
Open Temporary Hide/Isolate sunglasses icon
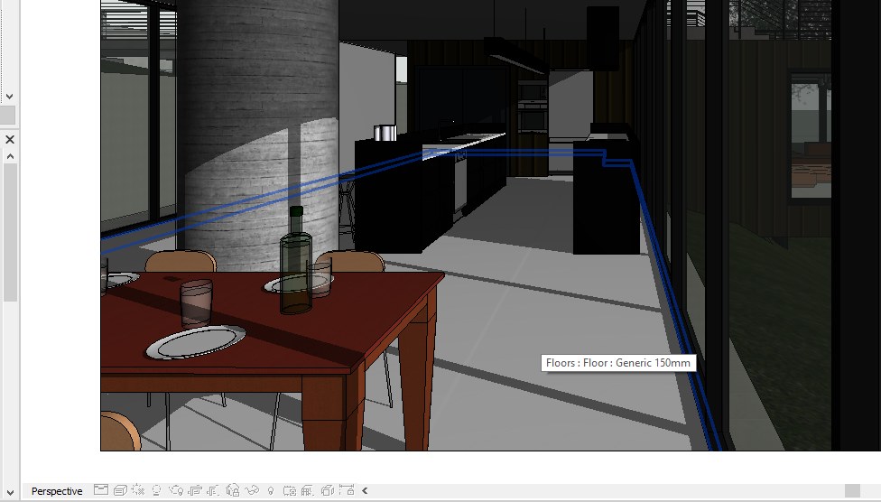pos(252,490)
